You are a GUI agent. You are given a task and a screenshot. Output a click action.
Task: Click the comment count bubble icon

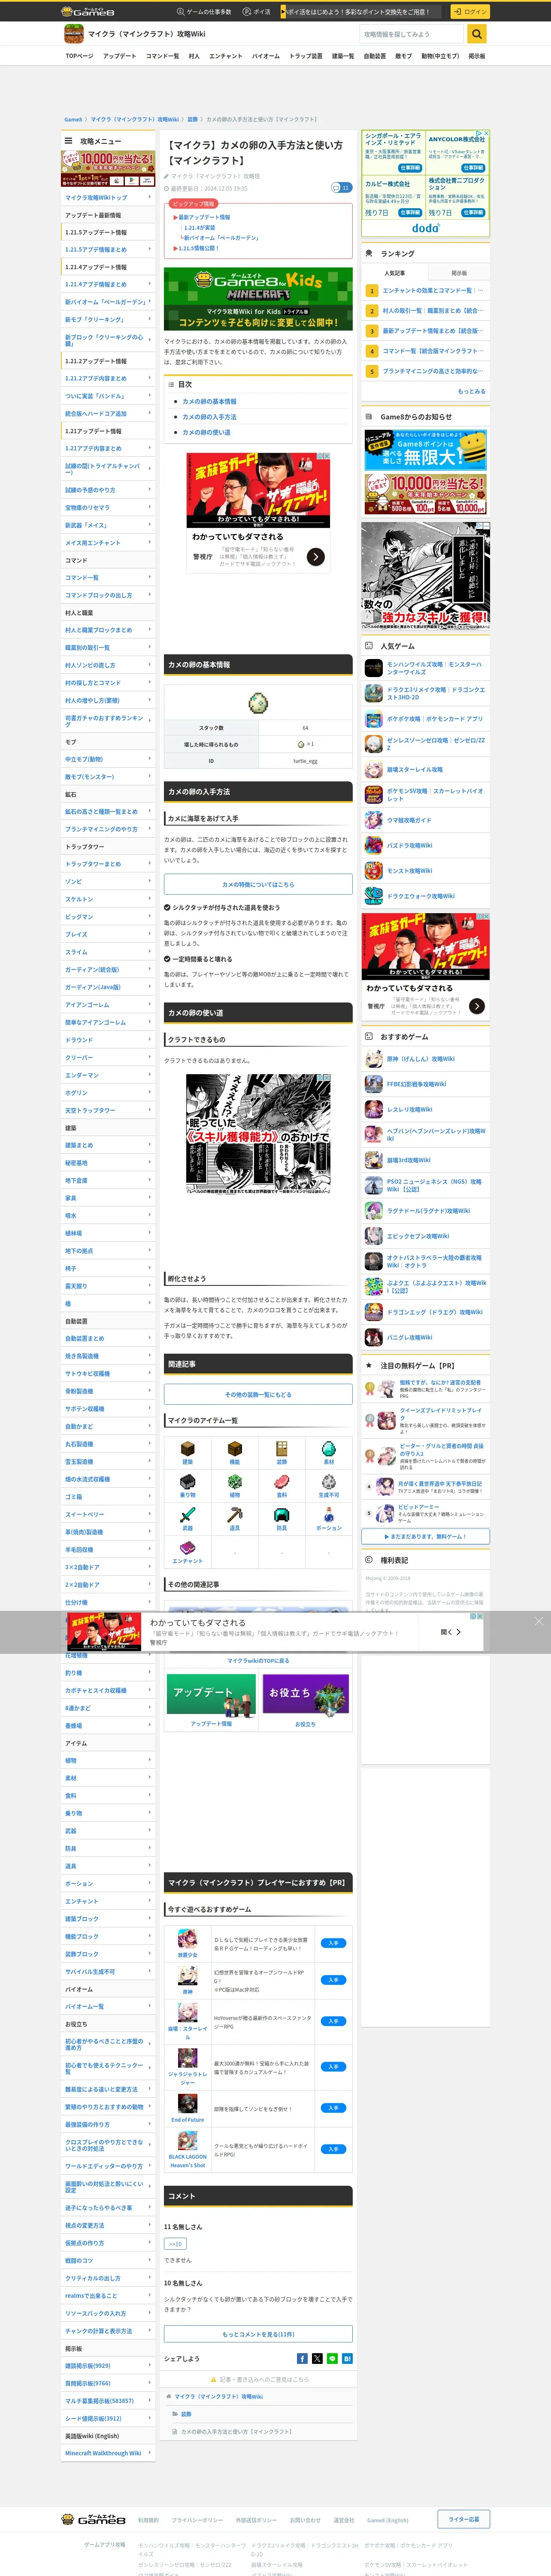point(341,187)
